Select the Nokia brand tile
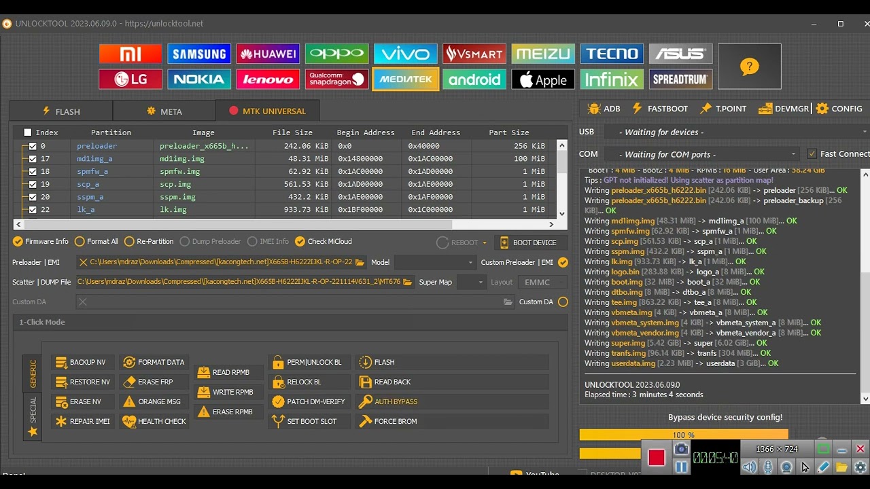The image size is (870, 489). click(199, 79)
